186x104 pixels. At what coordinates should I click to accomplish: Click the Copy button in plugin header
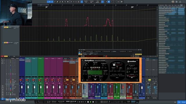[90, 54]
